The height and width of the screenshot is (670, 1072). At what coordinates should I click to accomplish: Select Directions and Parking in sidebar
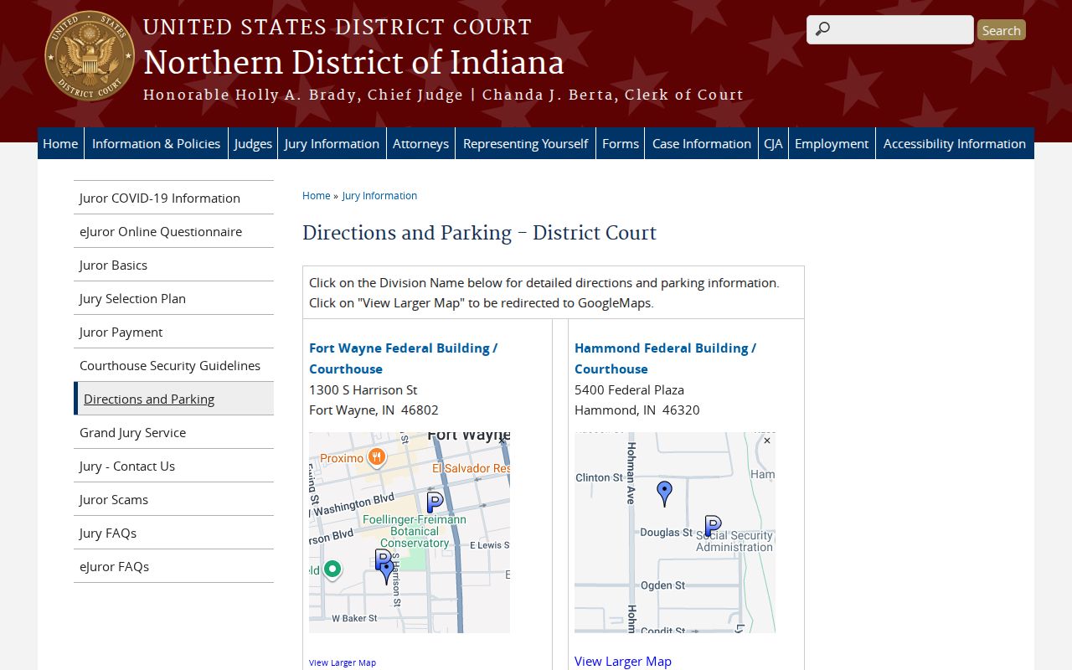(173, 399)
